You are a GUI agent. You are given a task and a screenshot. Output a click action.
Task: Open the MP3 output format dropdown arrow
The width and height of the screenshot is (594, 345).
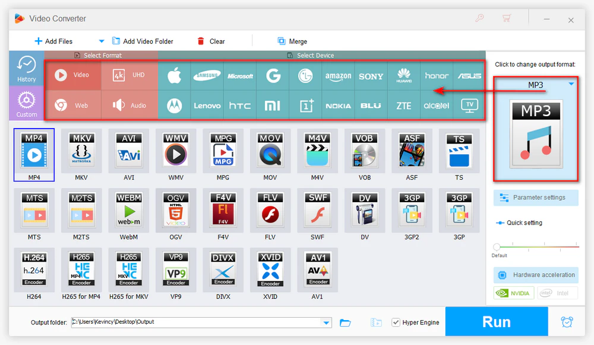coord(571,84)
